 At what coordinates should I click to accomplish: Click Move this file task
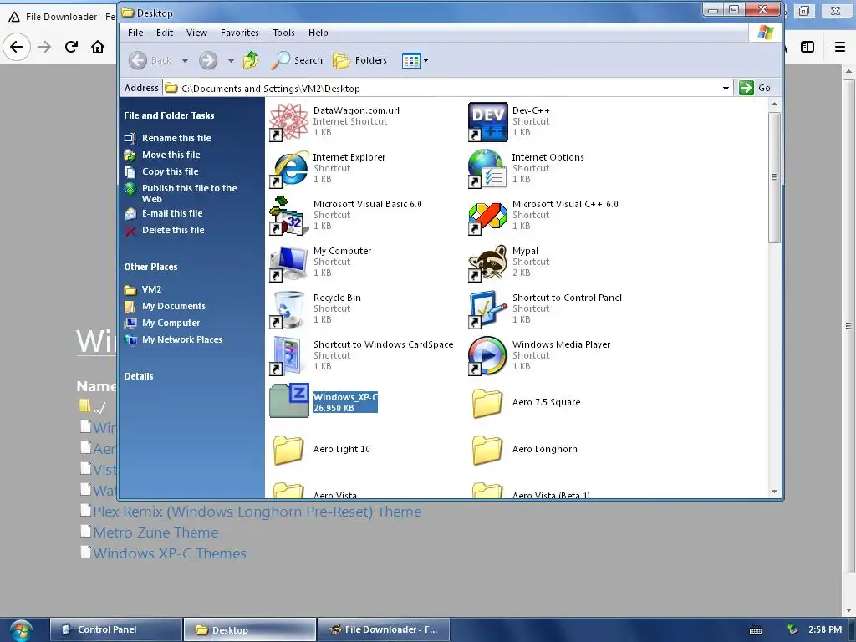(x=171, y=155)
